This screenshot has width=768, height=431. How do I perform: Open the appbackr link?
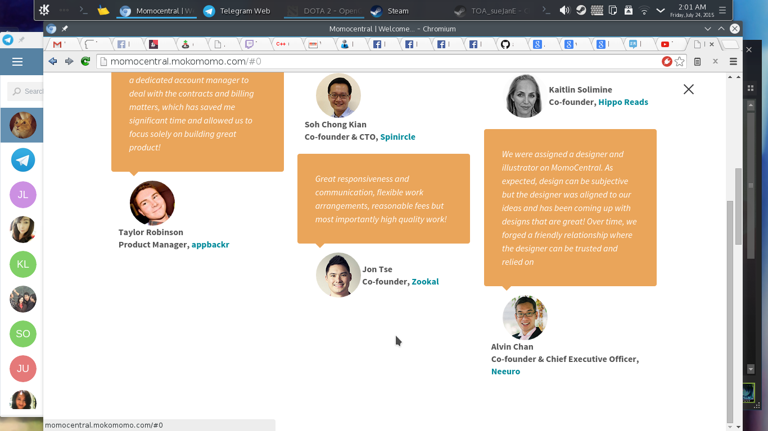210,245
